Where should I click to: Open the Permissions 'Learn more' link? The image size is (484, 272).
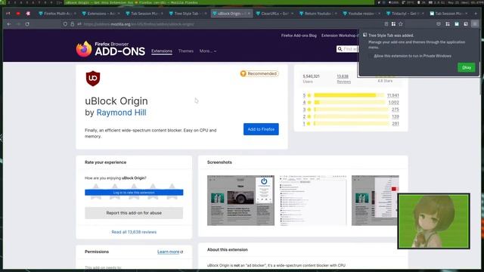pos(169,252)
